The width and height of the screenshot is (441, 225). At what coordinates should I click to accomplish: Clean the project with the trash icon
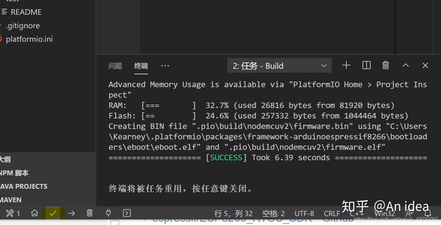89,213
